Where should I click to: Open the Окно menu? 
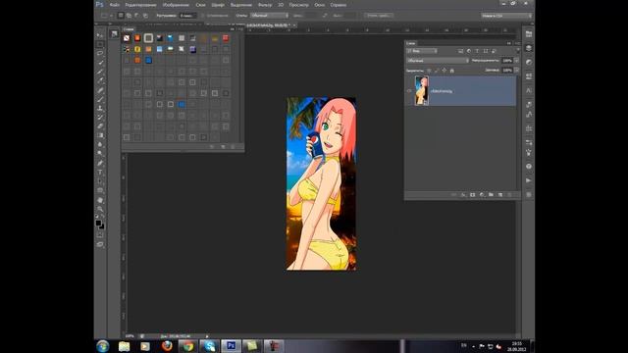(x=320, y=5)
